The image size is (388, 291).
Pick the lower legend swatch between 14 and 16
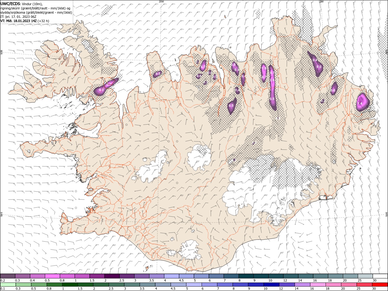tap(302, 285)
